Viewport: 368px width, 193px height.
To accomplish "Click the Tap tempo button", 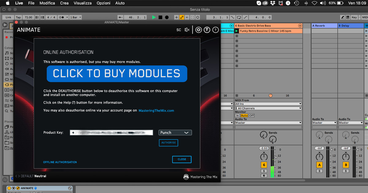I will click(18, 17).
